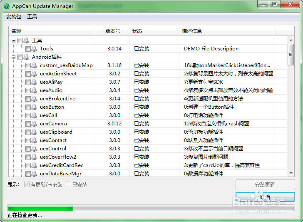Click the package icon for uexDataBaseMgr
This screenshot has width=303, height=222.
coord(34,173)
